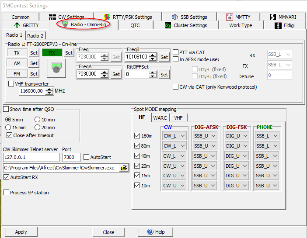This screenshot has height=238, width=307.
Task: Enable PTT via CAT checkbox
Action: tap(176, 52)
